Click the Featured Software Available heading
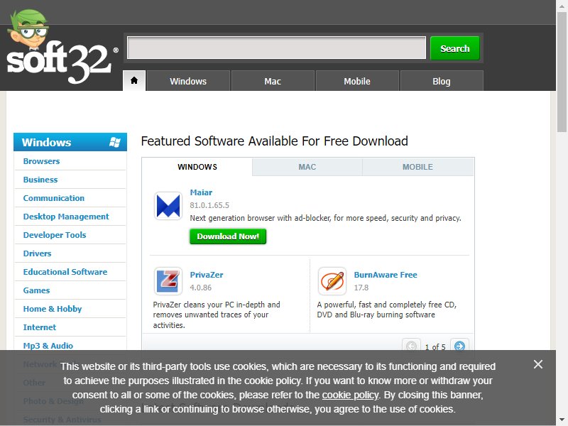Viewport: 568px width, 426px height. 275,141
